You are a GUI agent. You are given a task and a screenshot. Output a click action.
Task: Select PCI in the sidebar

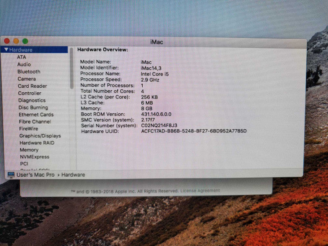[x=24, y=164]
